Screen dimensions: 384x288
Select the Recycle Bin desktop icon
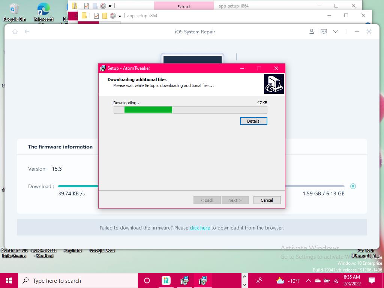tap(14, 12)
